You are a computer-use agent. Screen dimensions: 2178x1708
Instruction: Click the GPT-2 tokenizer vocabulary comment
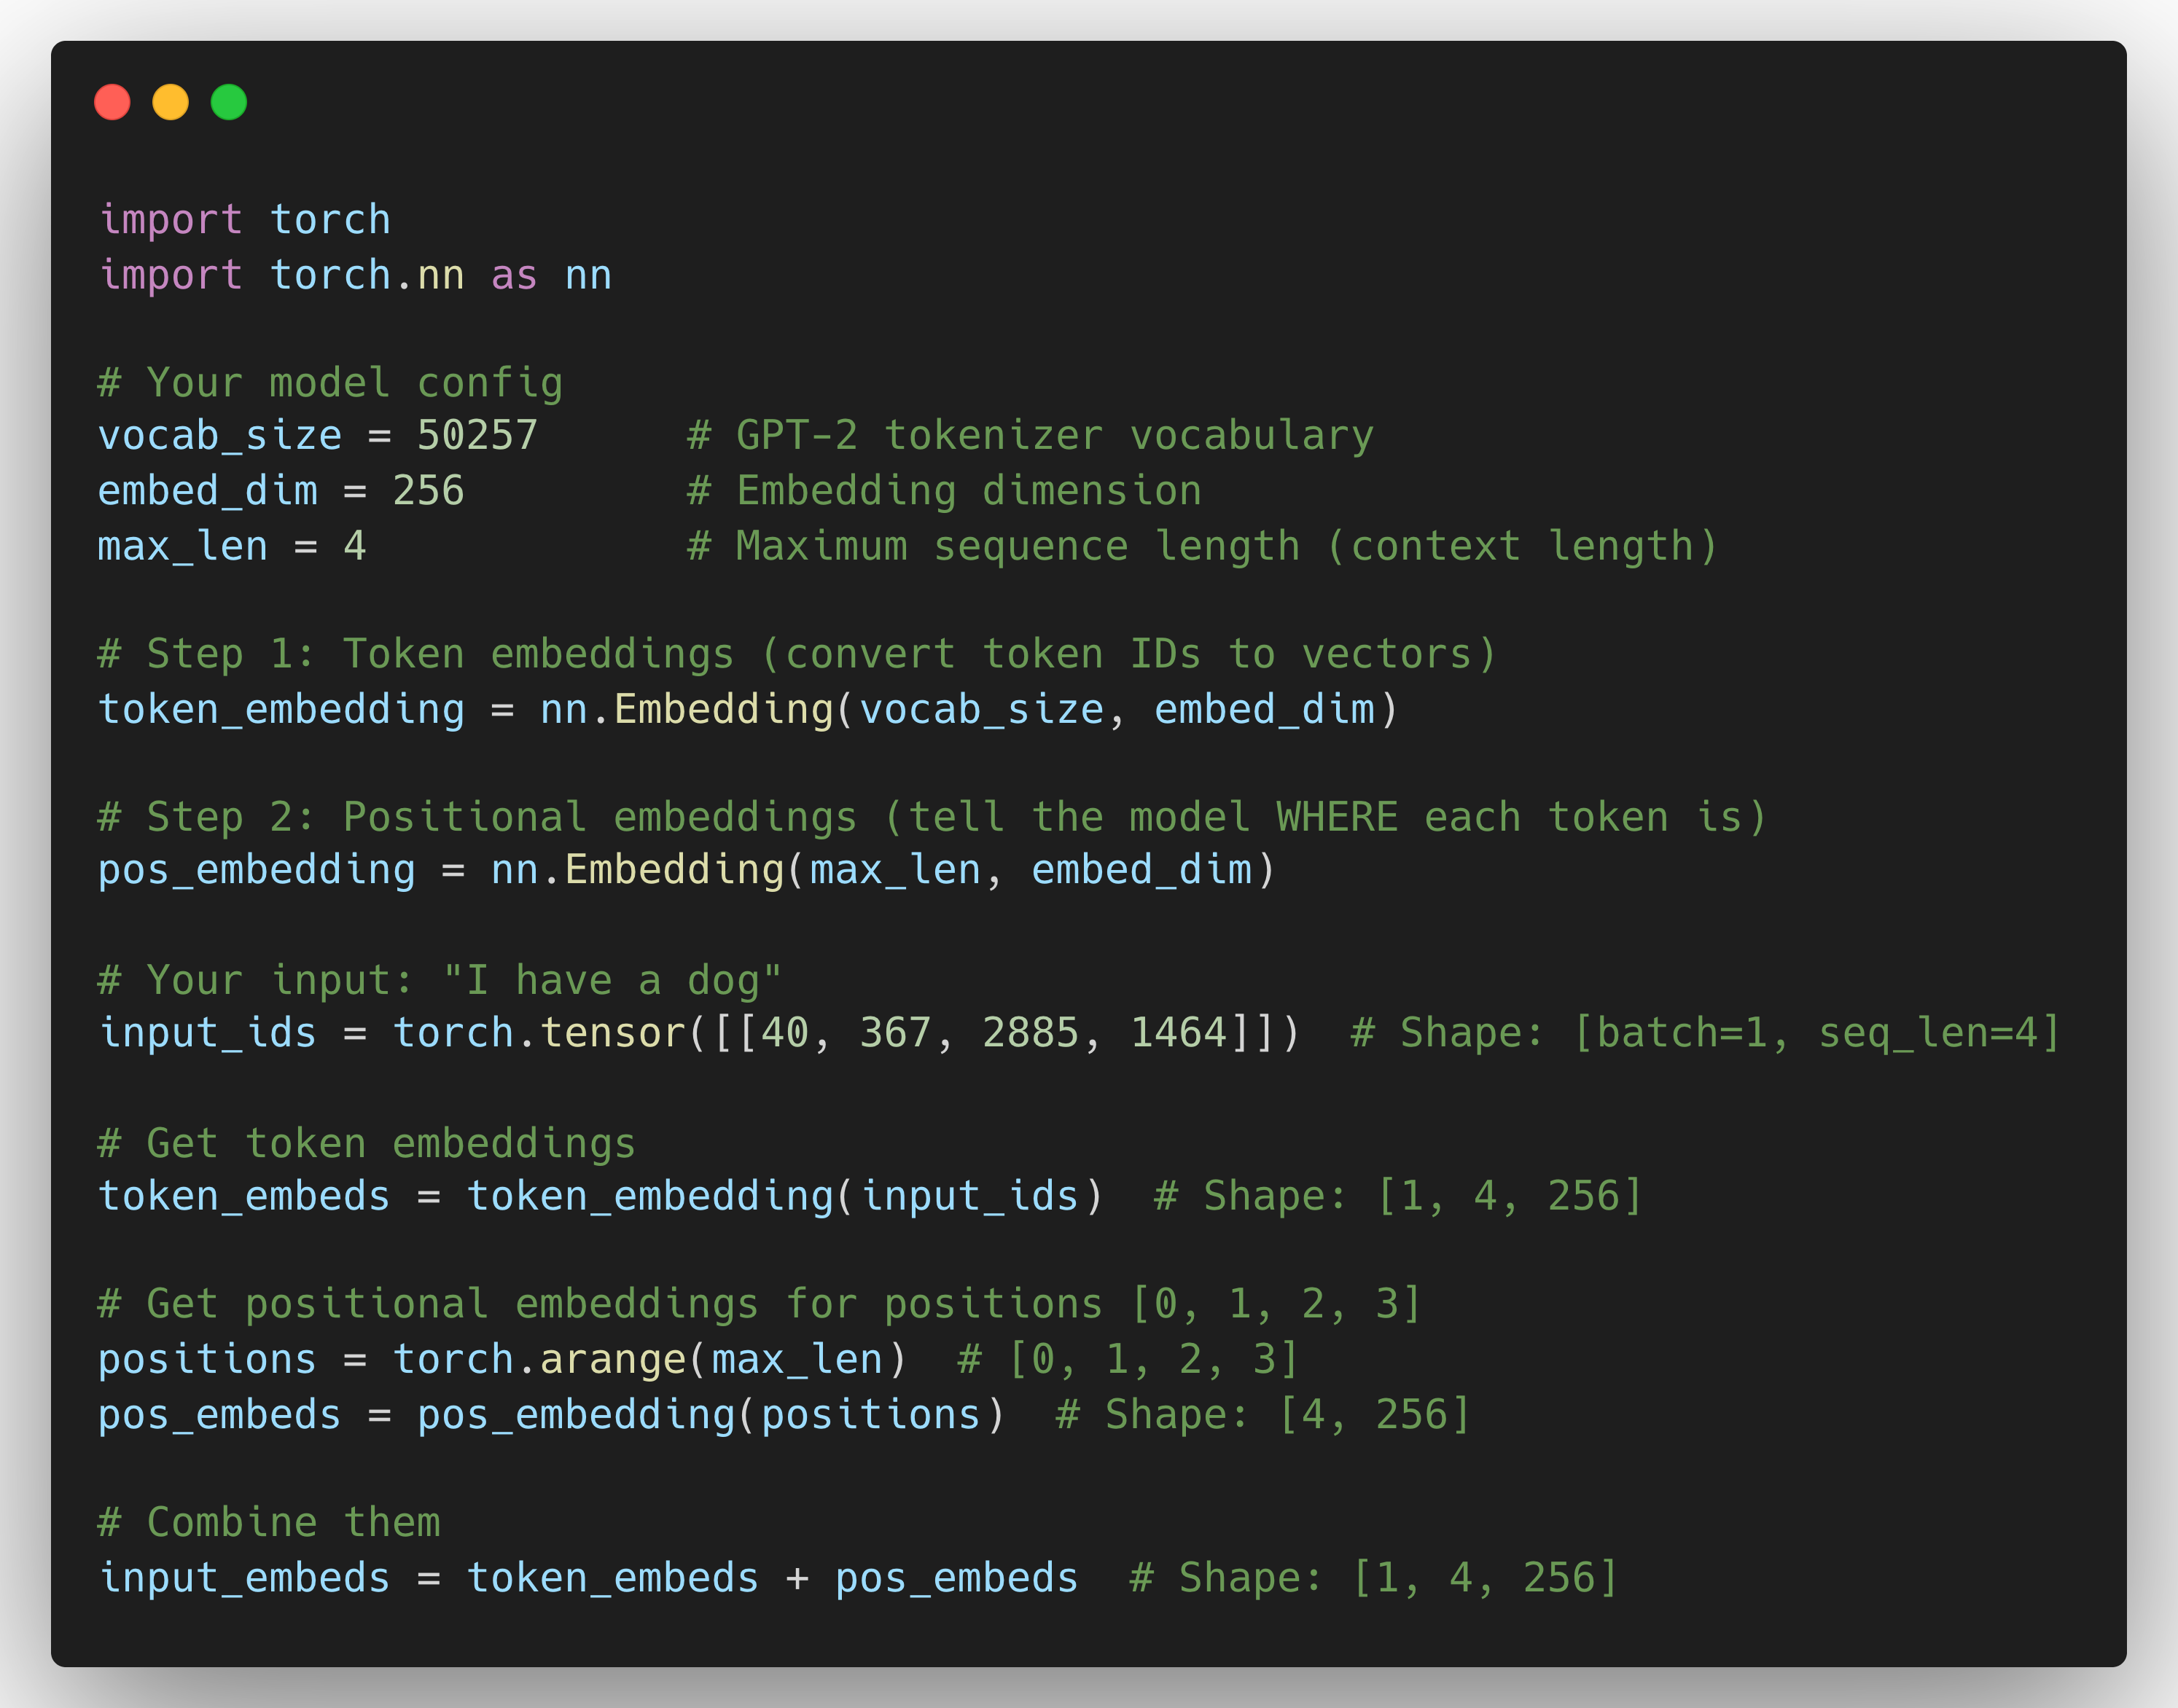click(x=1031, y=434)
